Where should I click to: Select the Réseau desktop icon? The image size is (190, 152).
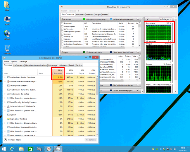coord(7,34)
